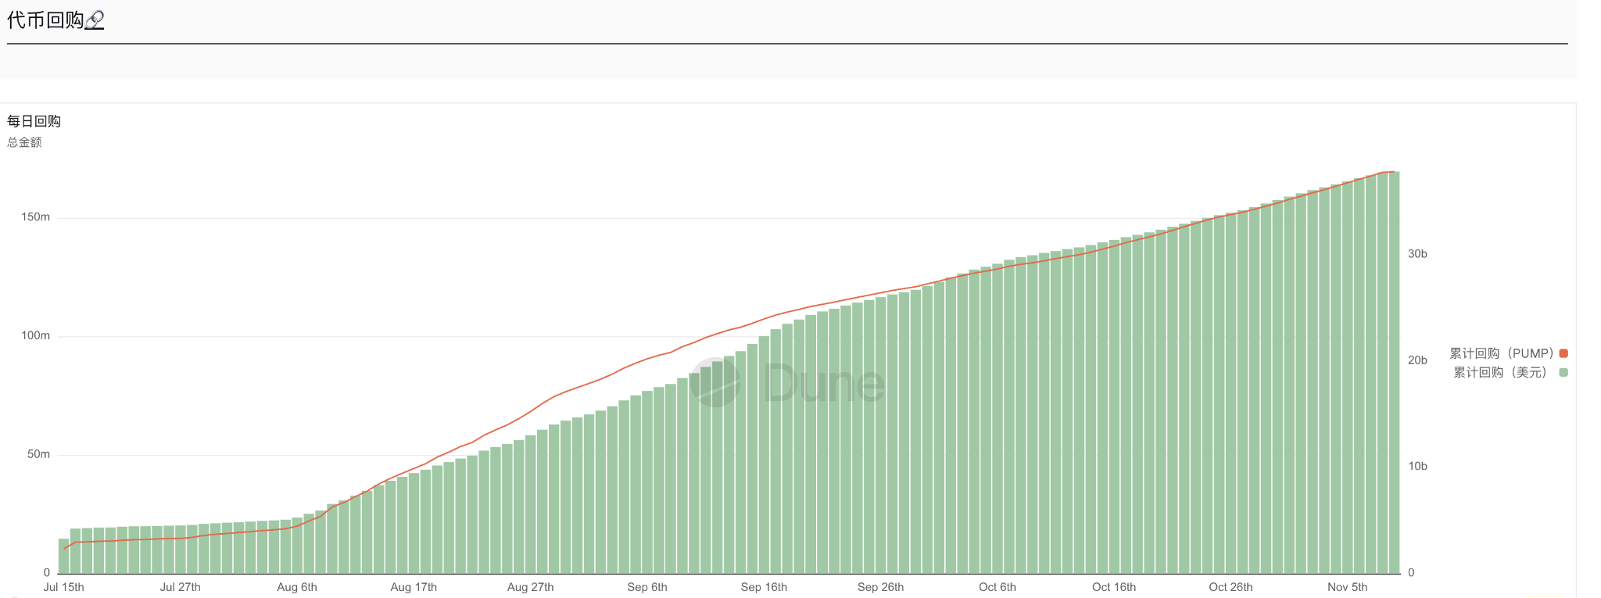Screen dimensions: 1601x598
Task: Click the green 美元 legend marker
Action: (x=1563, y=372)
